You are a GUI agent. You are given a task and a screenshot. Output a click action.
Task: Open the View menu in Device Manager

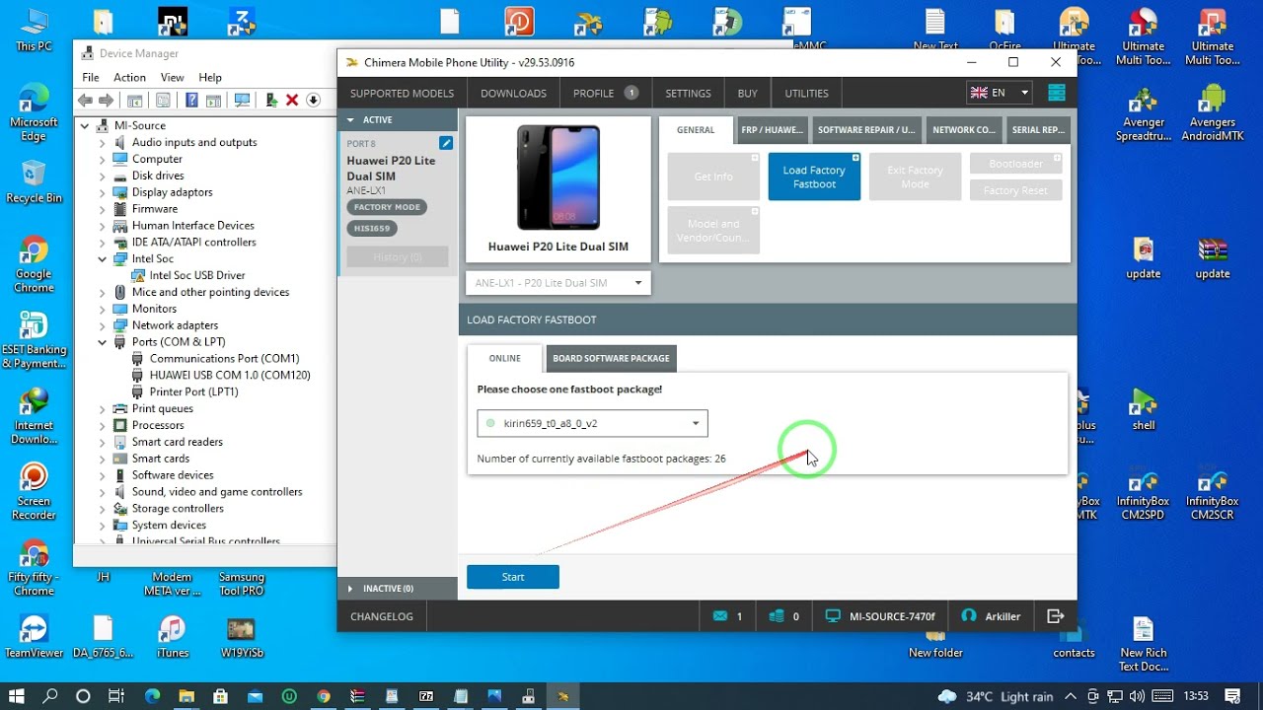[172, 77]
